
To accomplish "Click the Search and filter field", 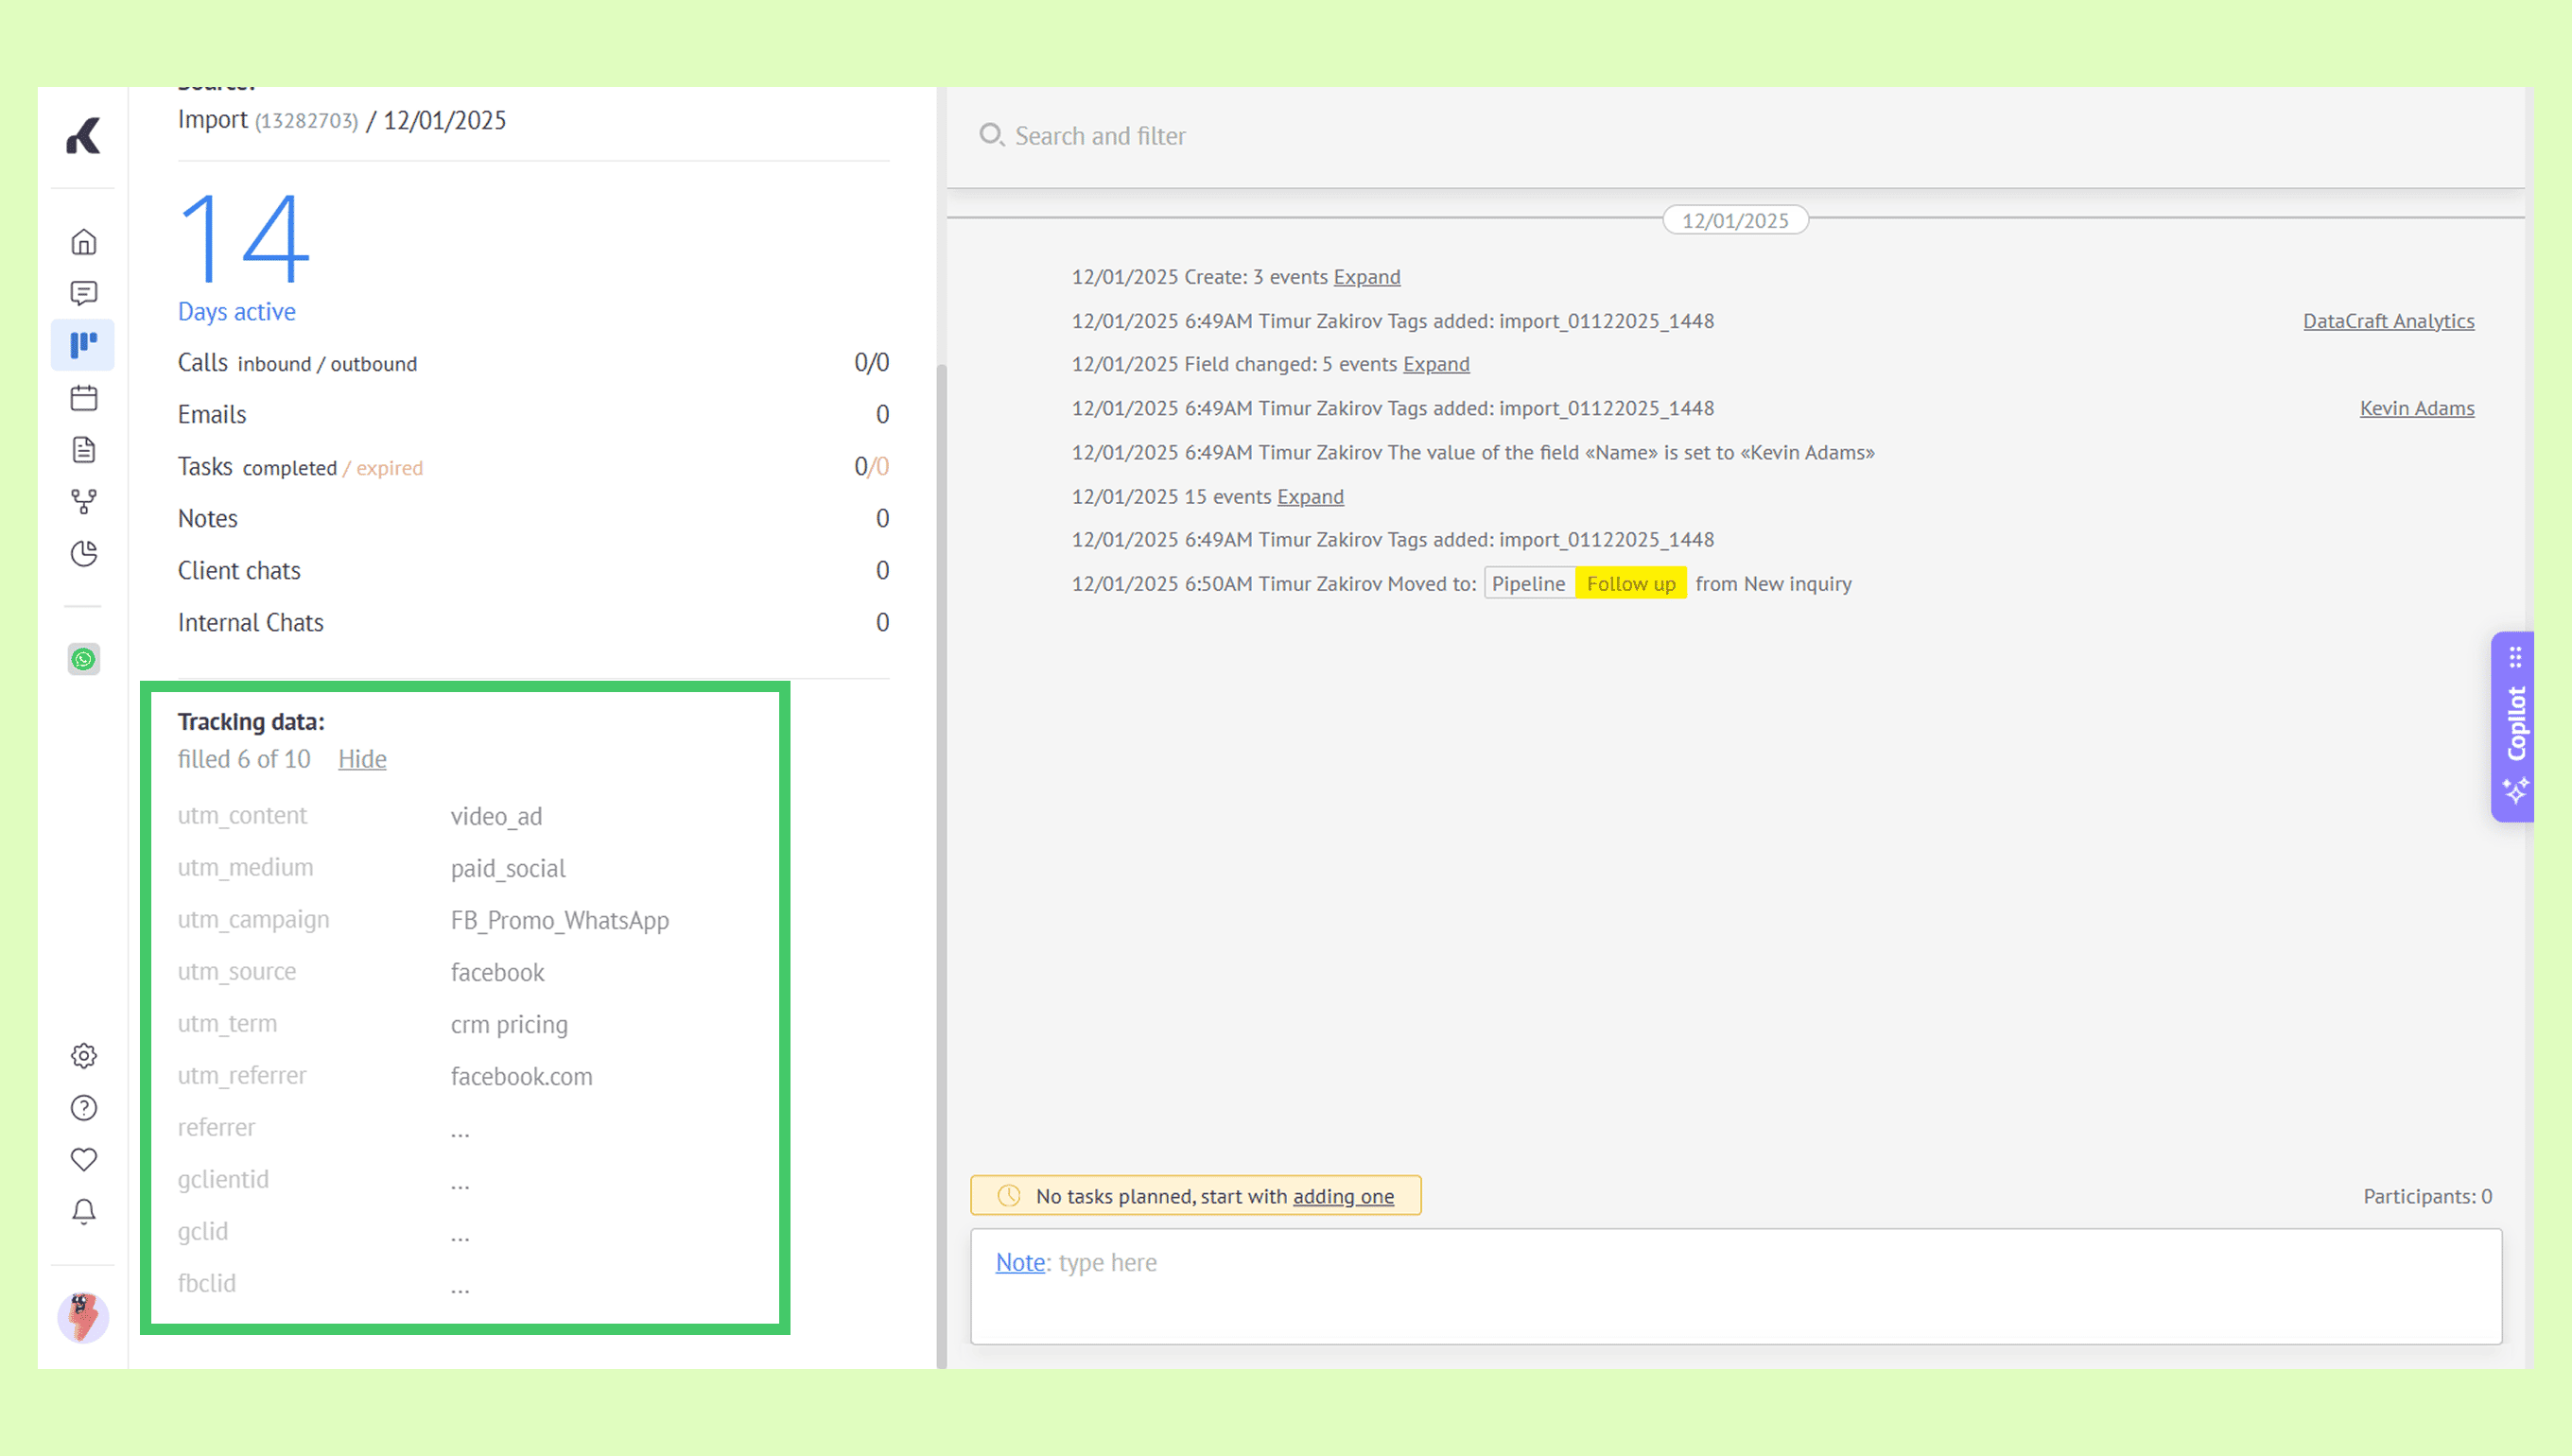I will pos(1100,136).
